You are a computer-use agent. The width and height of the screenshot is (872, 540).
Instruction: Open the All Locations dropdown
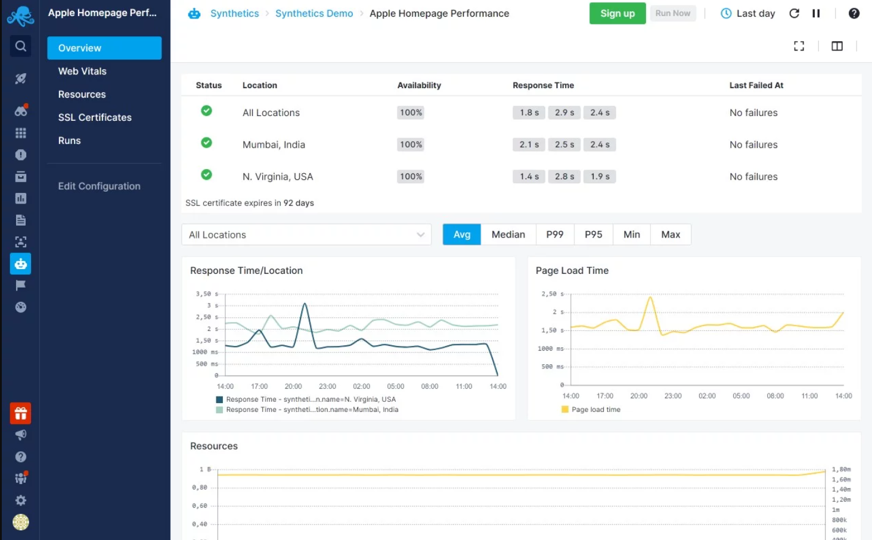tap(306, 235)
